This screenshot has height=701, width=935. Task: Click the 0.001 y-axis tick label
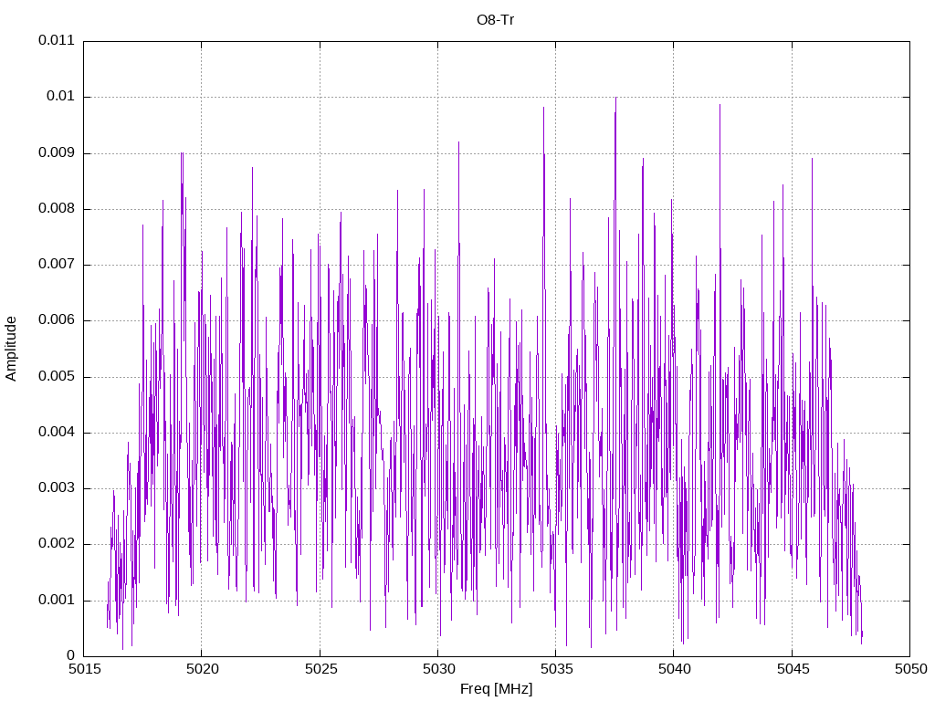57,600
